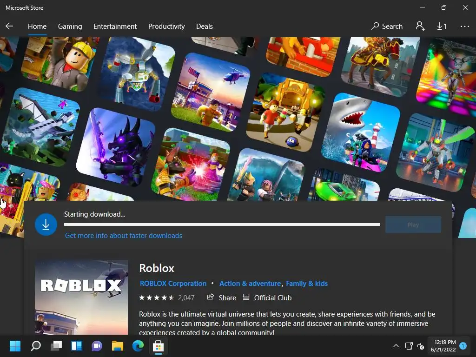Viewport: 476px width, 357px height.
Task: Click the network tray icon
Action: click(x=409, y=346)
